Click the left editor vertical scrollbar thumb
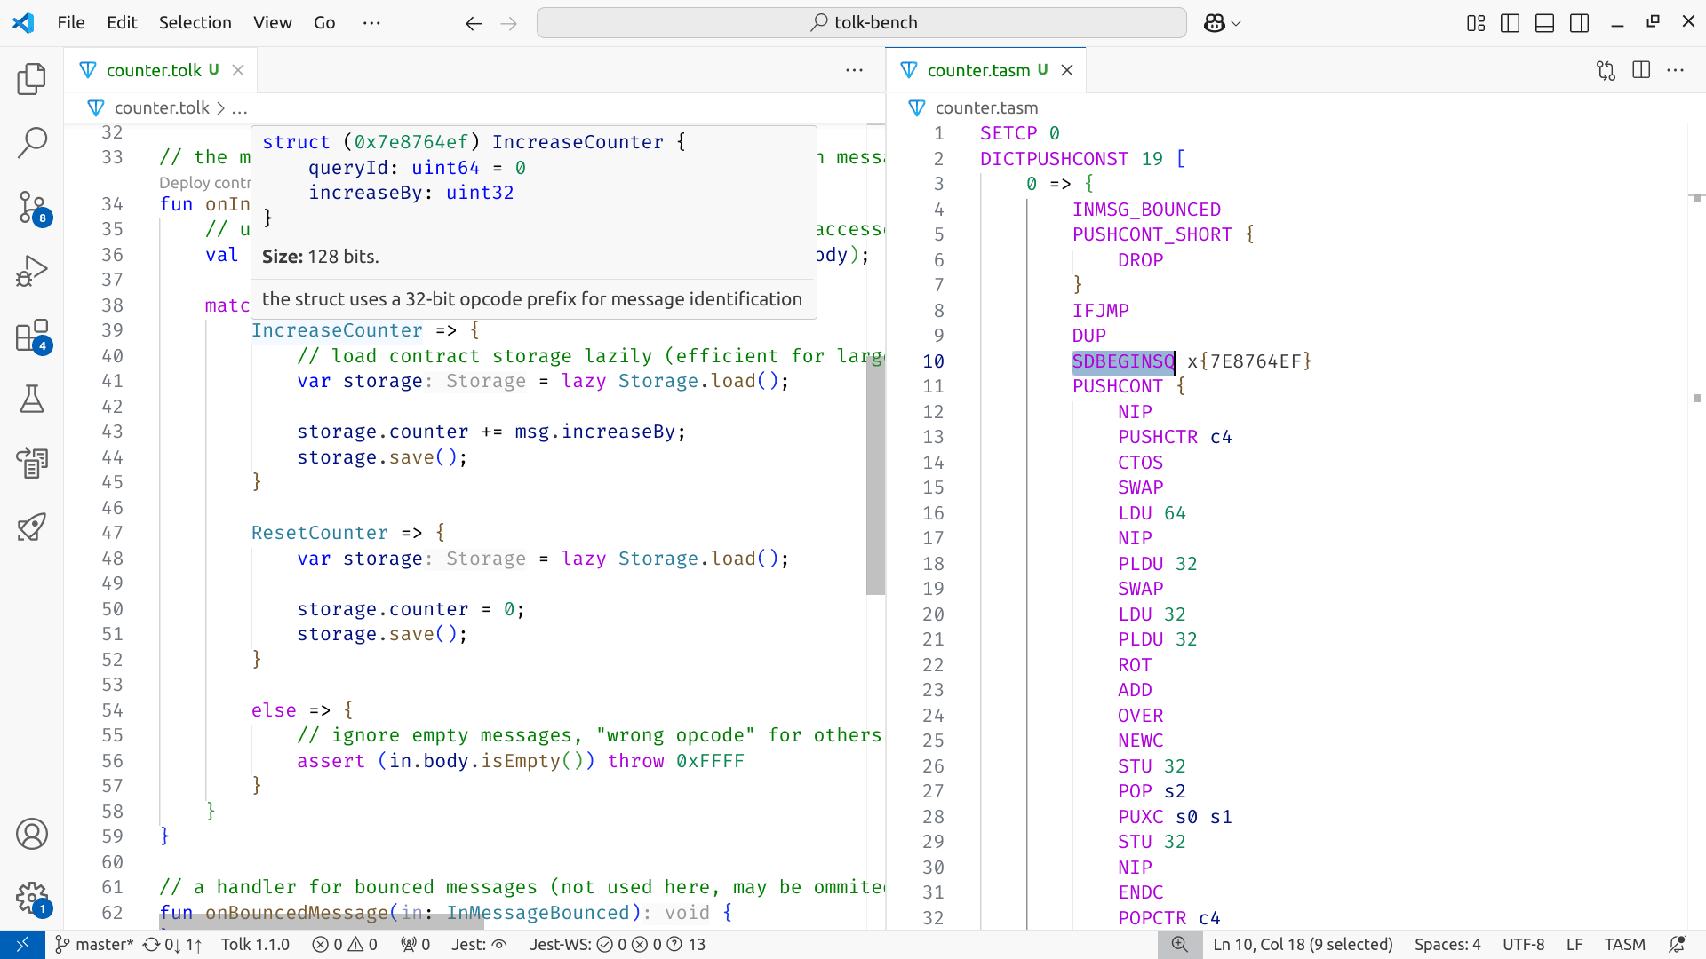 pyautogui.click(x=875, y=475)
